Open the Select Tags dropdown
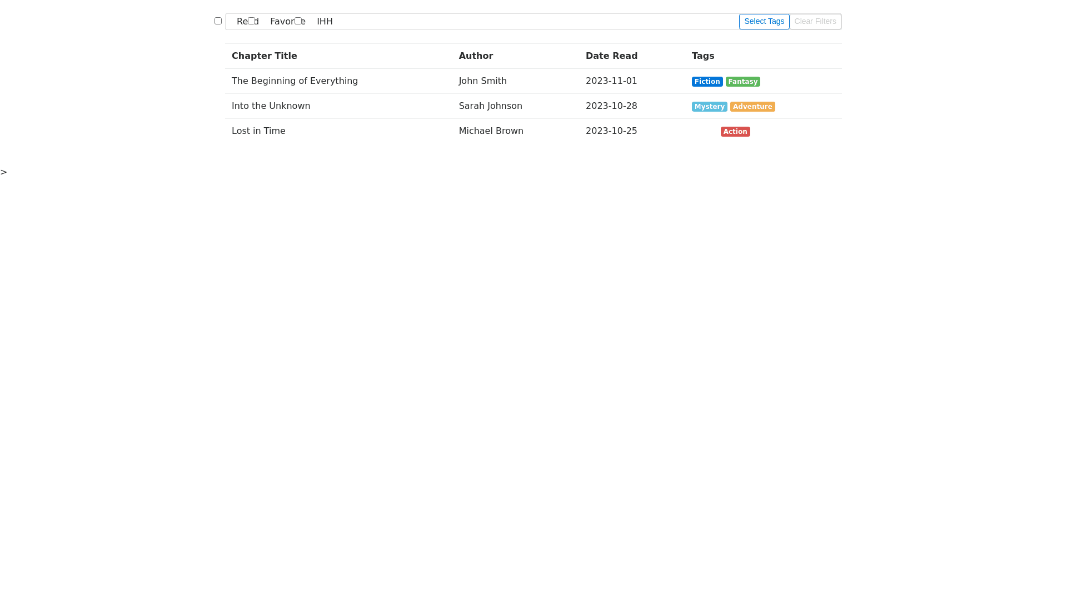The height and width of the screenshot is (600, 1067). coord(764,22)
